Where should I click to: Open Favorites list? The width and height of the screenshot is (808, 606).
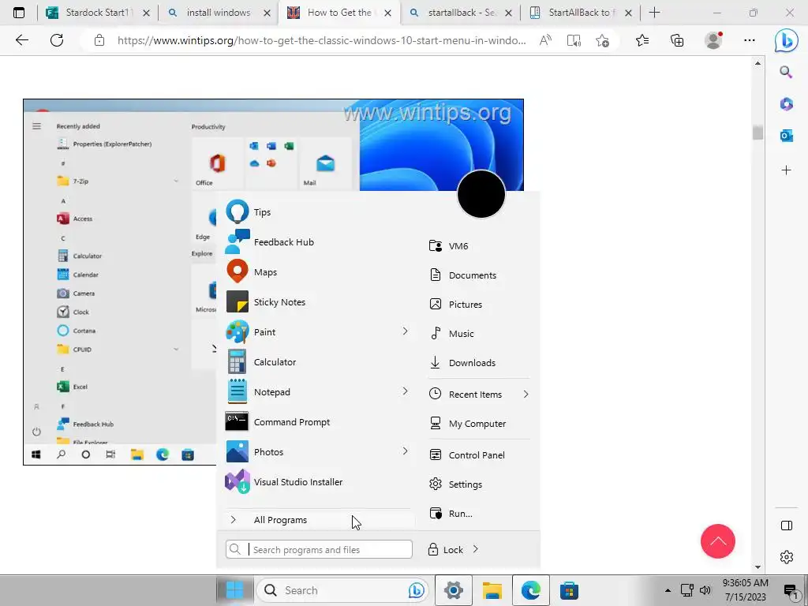[642, 40]
